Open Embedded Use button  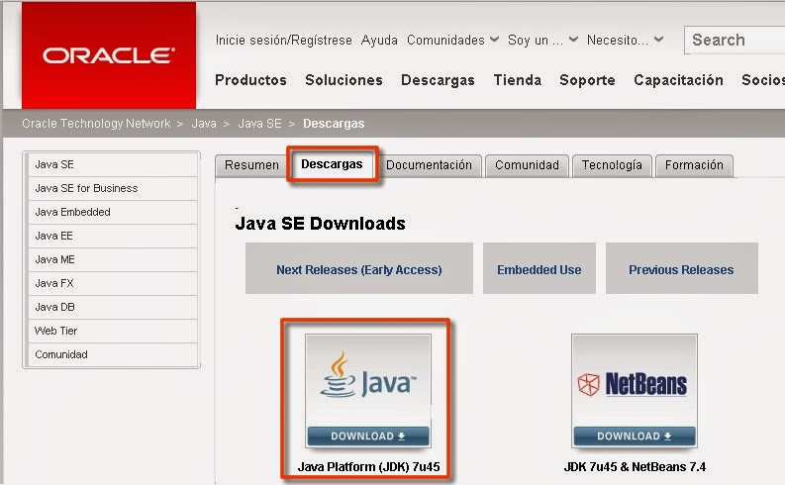[x=540, y=269]
